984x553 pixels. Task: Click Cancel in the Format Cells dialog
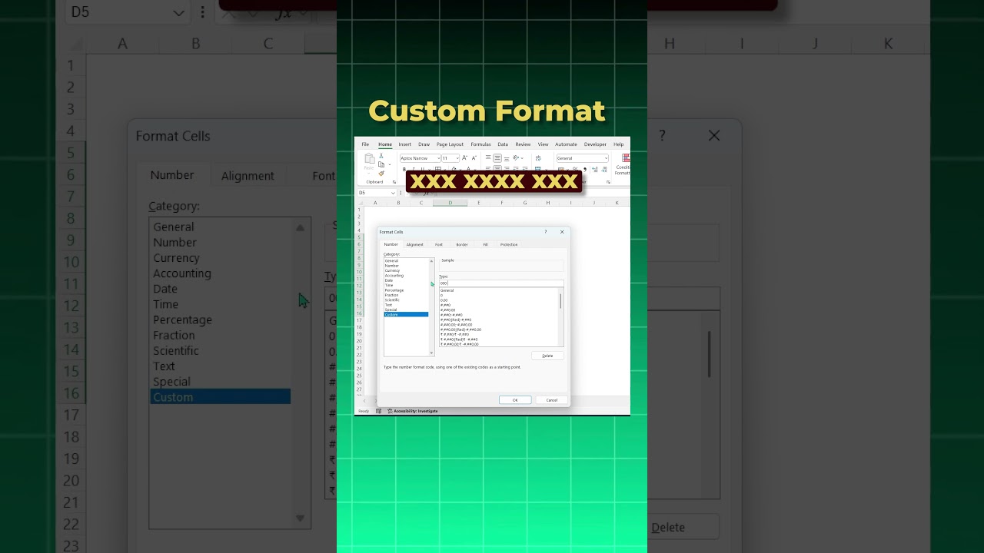click(x=552, y=399)
